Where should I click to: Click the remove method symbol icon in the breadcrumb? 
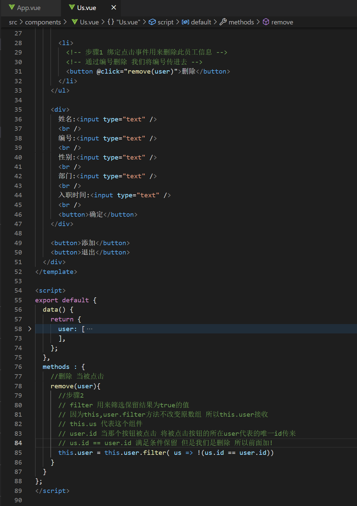265,22
